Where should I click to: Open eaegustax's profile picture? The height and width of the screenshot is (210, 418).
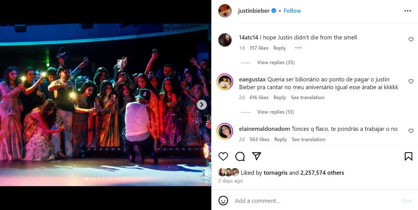(225, 82)
